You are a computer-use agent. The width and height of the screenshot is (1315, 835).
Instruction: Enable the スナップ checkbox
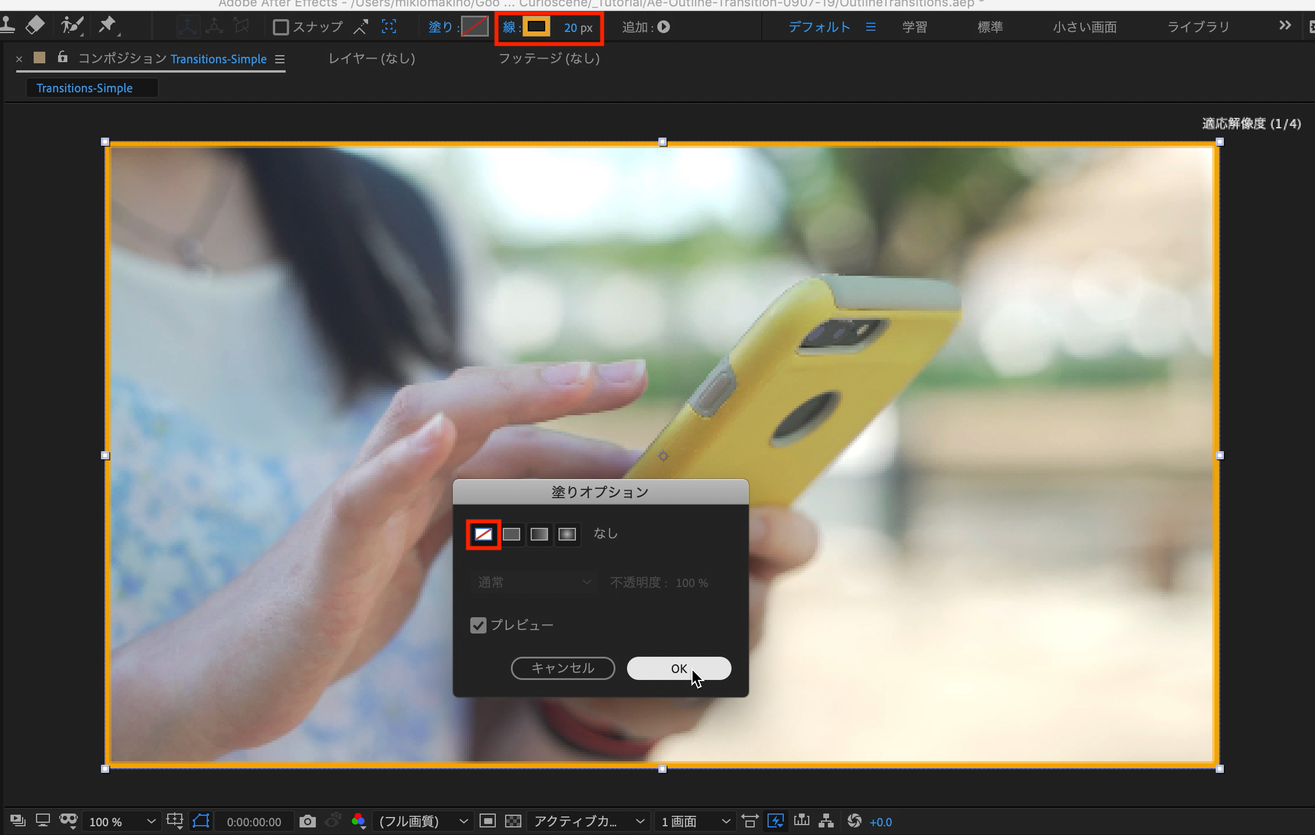click(280, 27)
